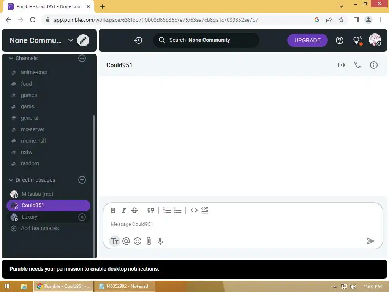Open the Chrome three-dot menu
389x292 pixels.
point(381,20)
